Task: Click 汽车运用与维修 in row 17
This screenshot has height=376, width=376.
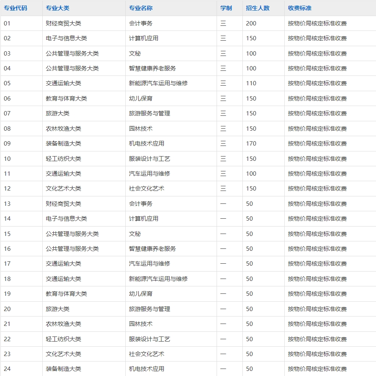Action: [x=149, y=264]
